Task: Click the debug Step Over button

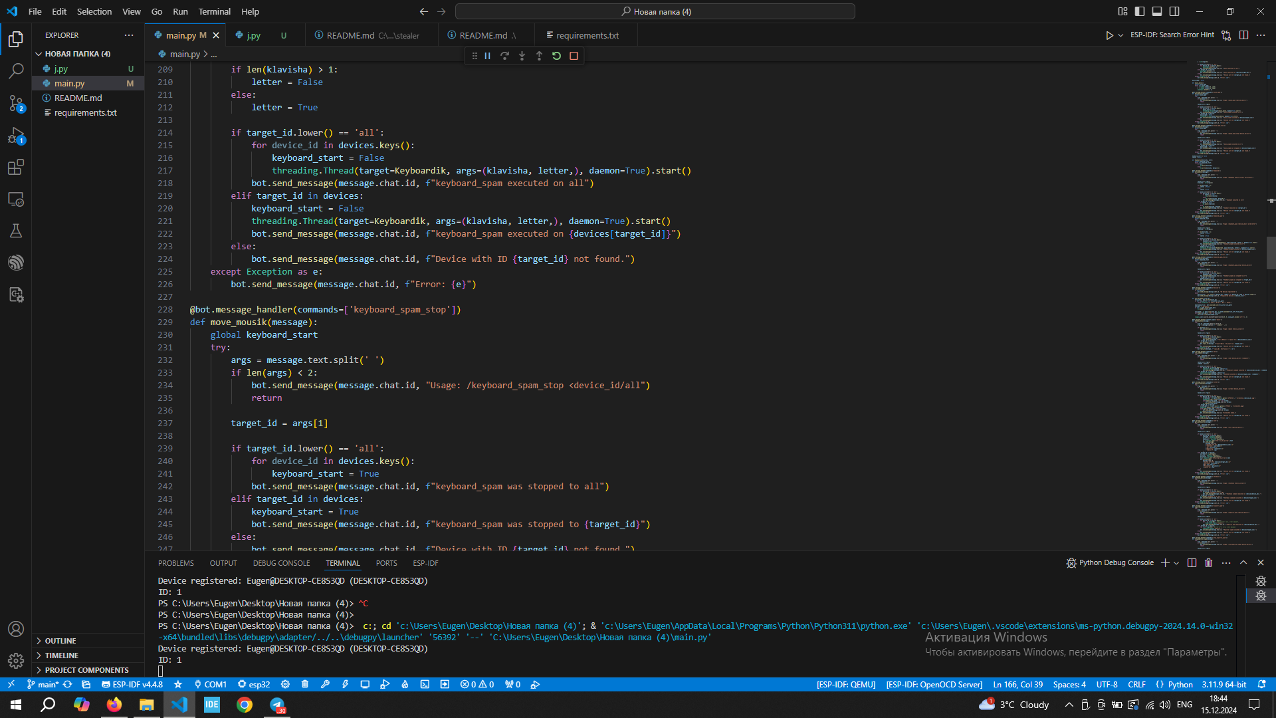Action: pyautogui.click(x=505, y=56)
